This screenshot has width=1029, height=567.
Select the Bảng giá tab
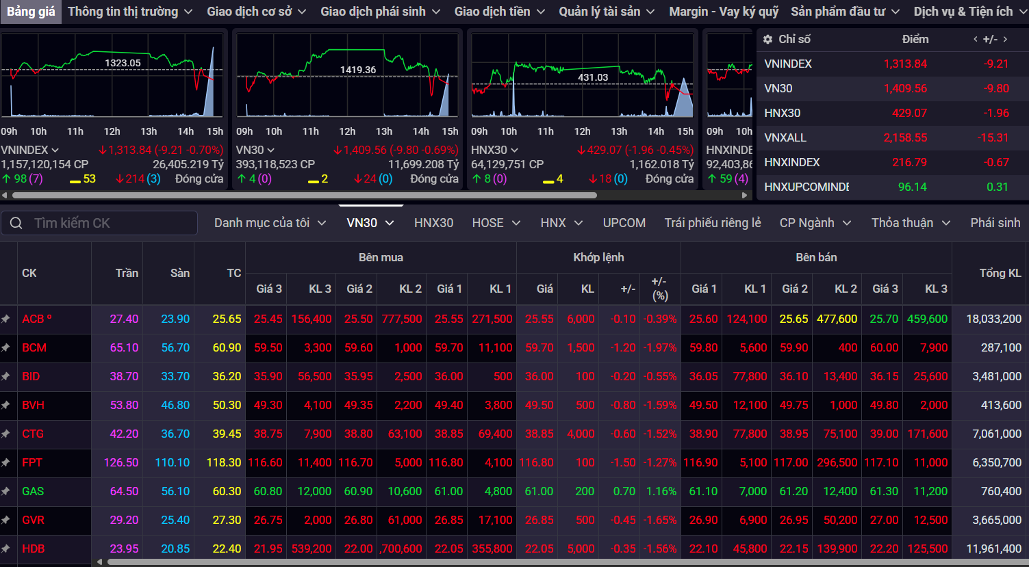(31, 12)
